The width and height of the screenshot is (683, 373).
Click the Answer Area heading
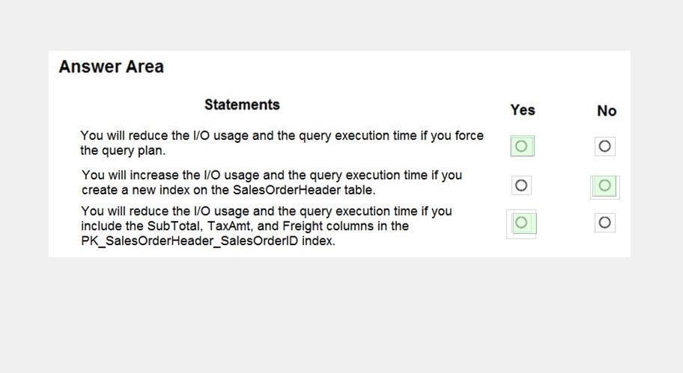pos(112,67)
